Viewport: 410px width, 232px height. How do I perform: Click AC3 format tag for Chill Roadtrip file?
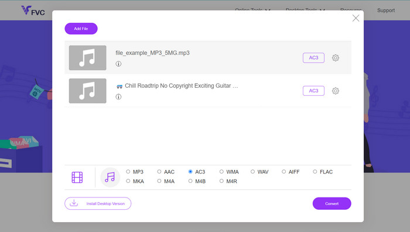313,91
